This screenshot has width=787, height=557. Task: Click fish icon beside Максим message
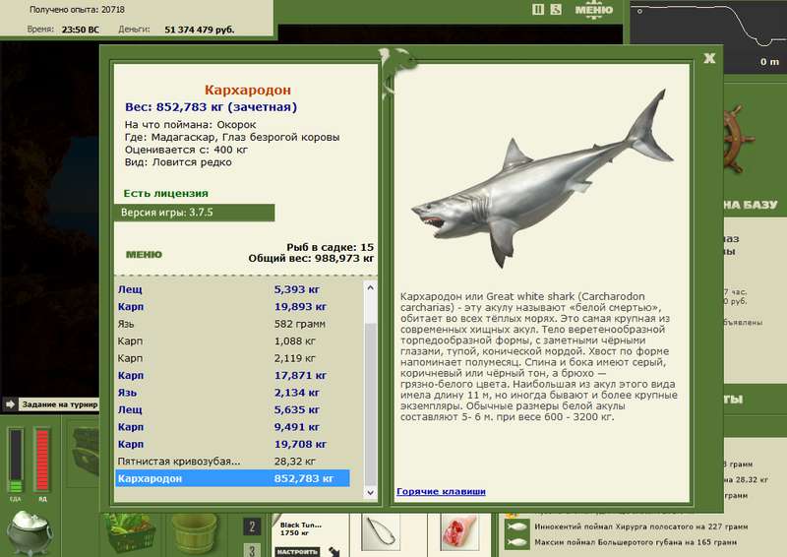click(x=517, y=542)
